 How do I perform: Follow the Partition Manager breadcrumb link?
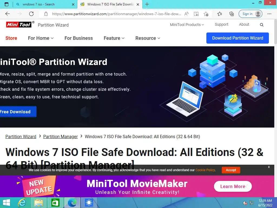tap(60, 136)
